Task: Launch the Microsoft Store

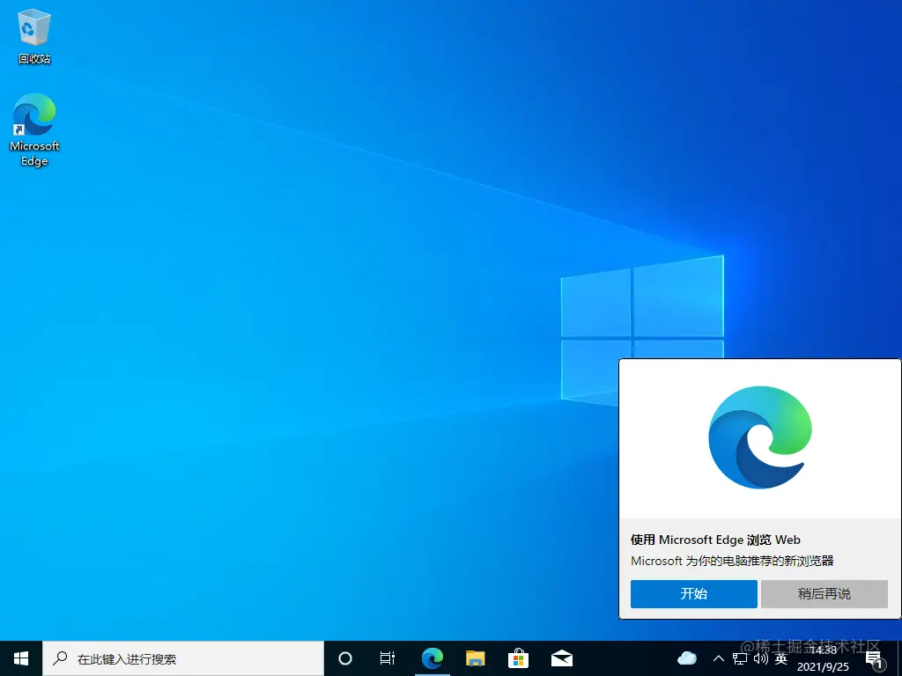Action: pyautogui.click(x=518, y=658)
